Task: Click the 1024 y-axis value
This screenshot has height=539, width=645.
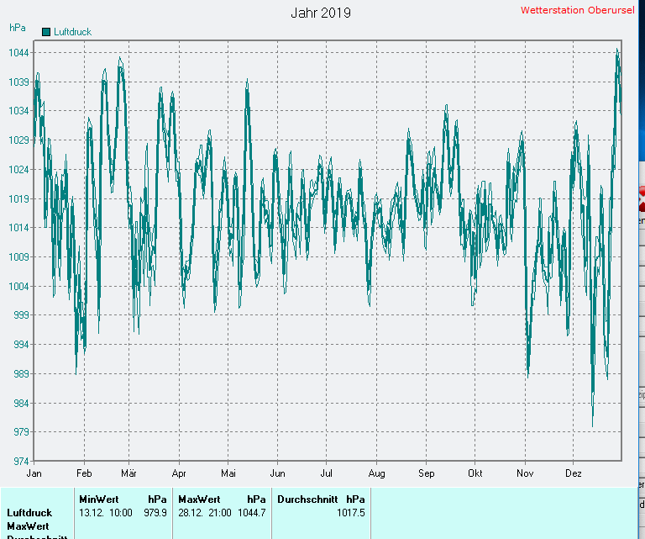Action: point(18,169)
